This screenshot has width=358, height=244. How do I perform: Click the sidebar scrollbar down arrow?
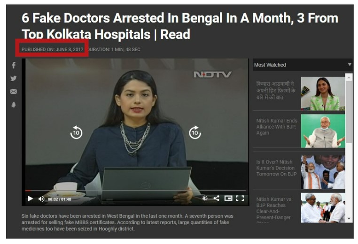349,218
